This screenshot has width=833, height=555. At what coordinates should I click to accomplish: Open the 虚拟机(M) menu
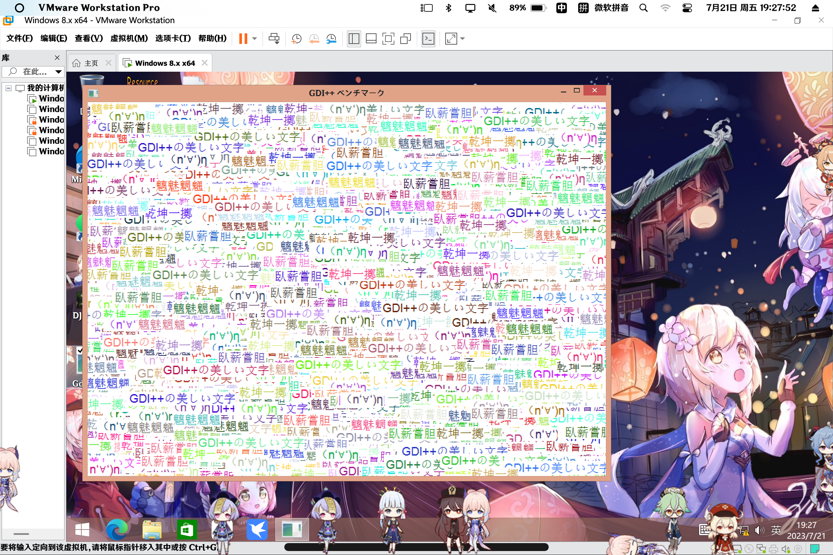[x=129, y=38]
